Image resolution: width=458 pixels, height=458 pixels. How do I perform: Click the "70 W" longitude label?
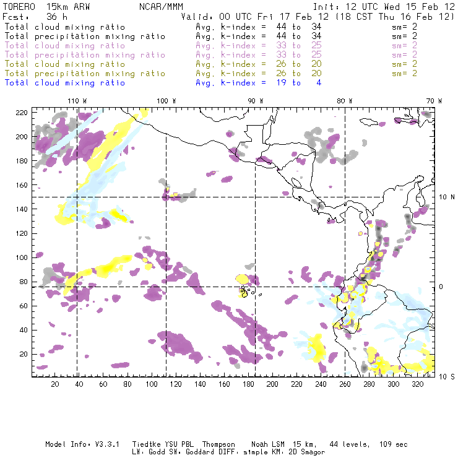pyautogui.click(x=434, y=101)
